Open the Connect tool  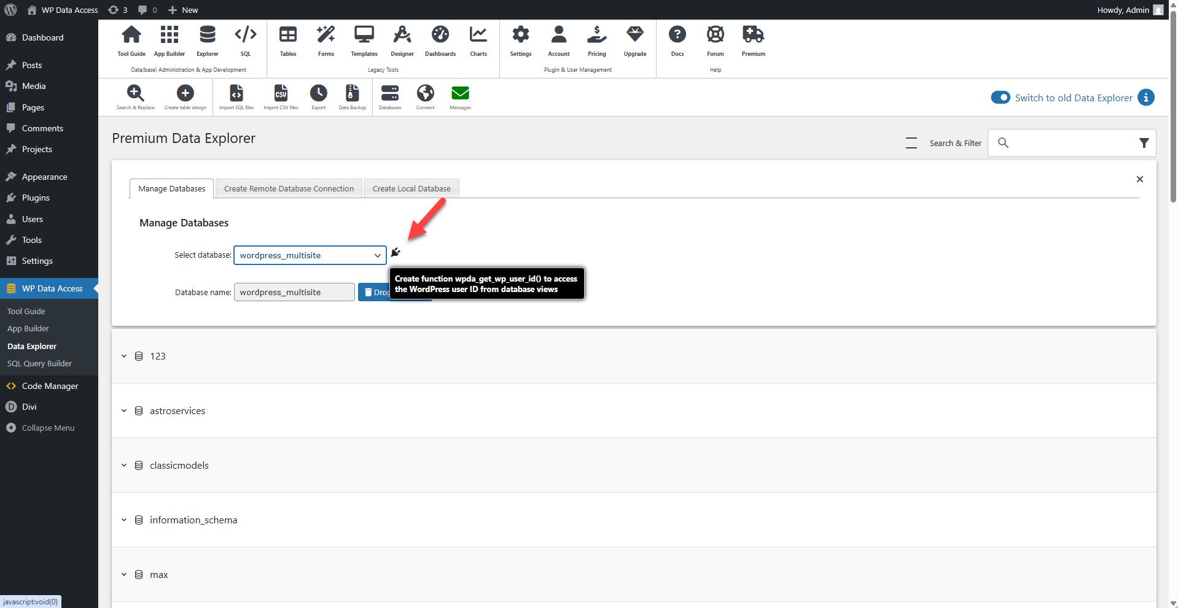425,95
